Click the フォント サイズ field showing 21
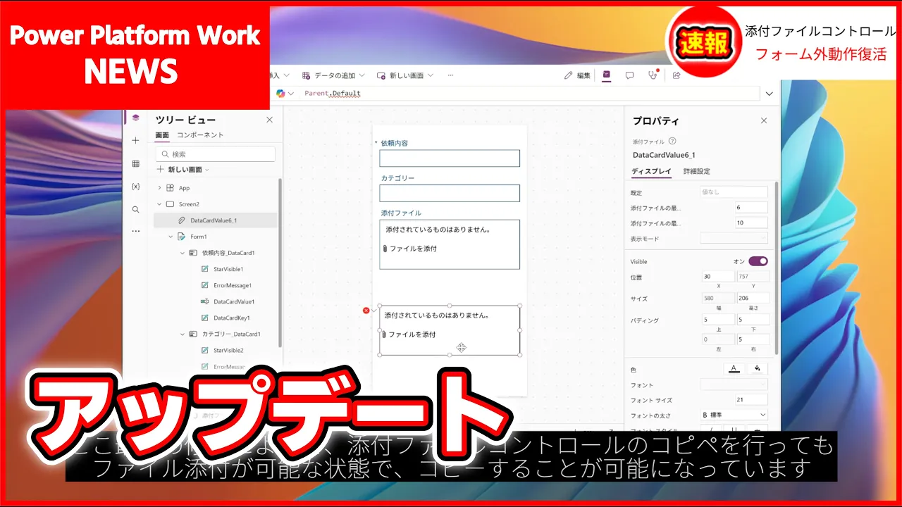The height and width of the screenshot is (507, 902). coord(752,399)
